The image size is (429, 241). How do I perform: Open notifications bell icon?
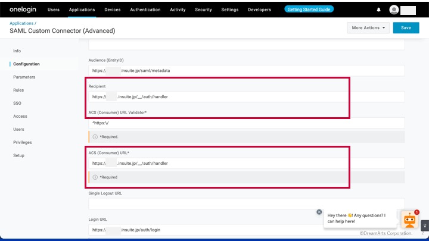coord(379,10)
